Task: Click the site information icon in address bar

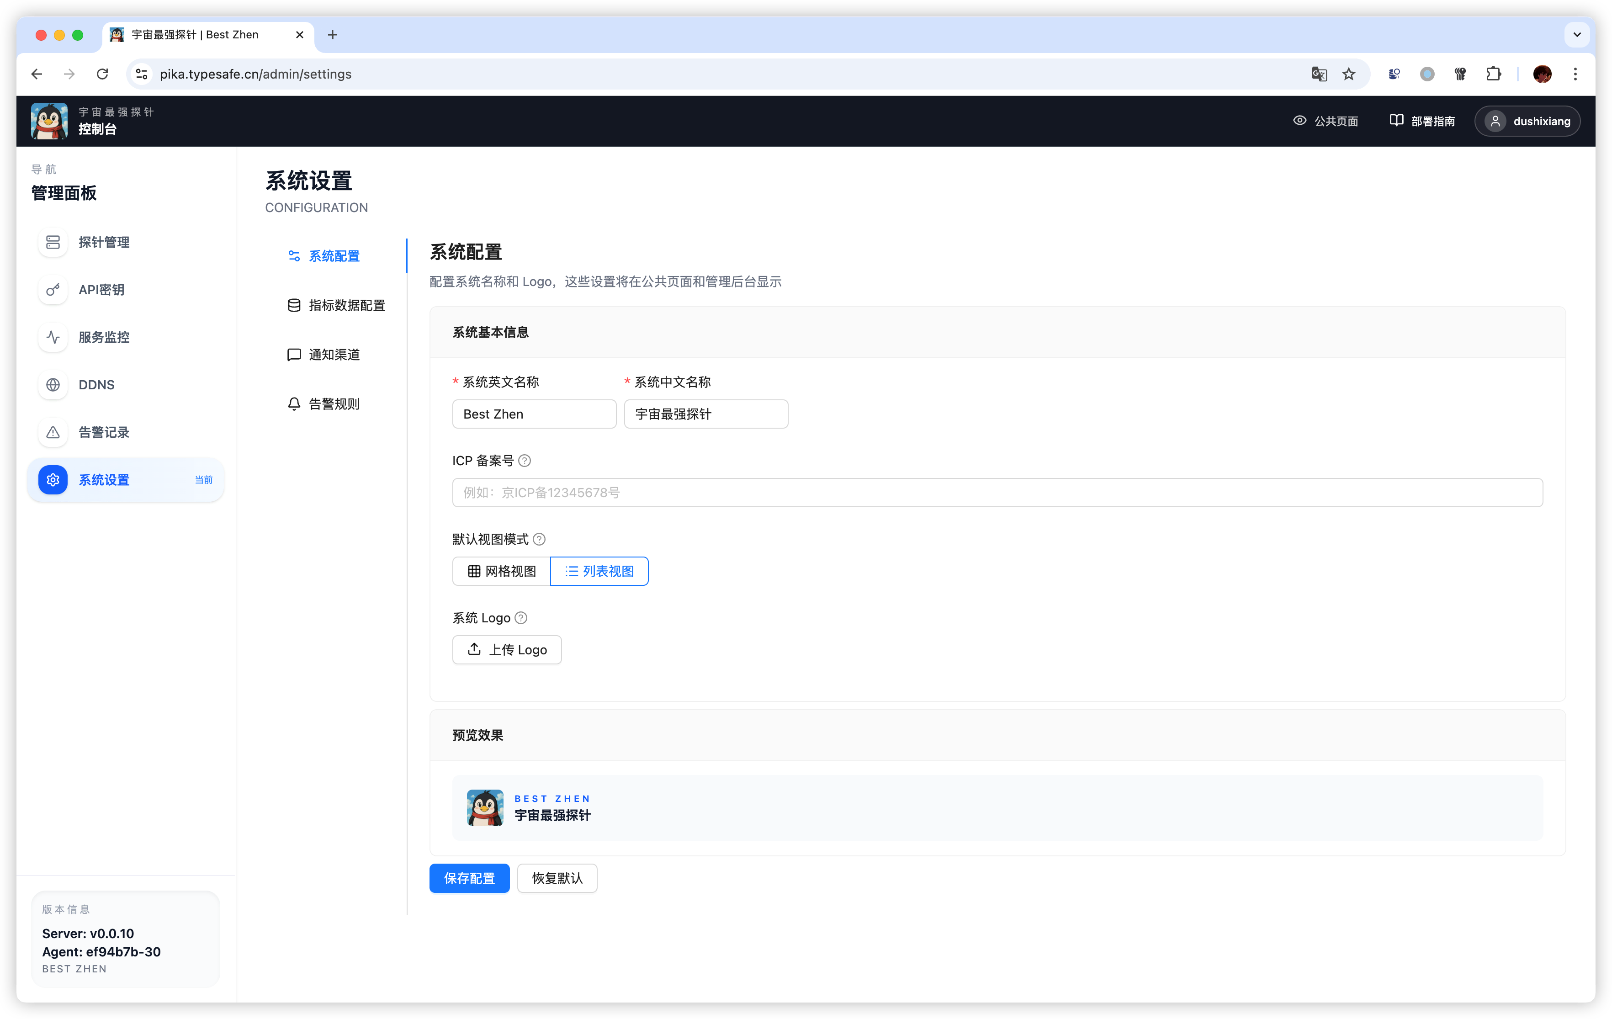Action: pyautogui.click(x=141, y=74)
